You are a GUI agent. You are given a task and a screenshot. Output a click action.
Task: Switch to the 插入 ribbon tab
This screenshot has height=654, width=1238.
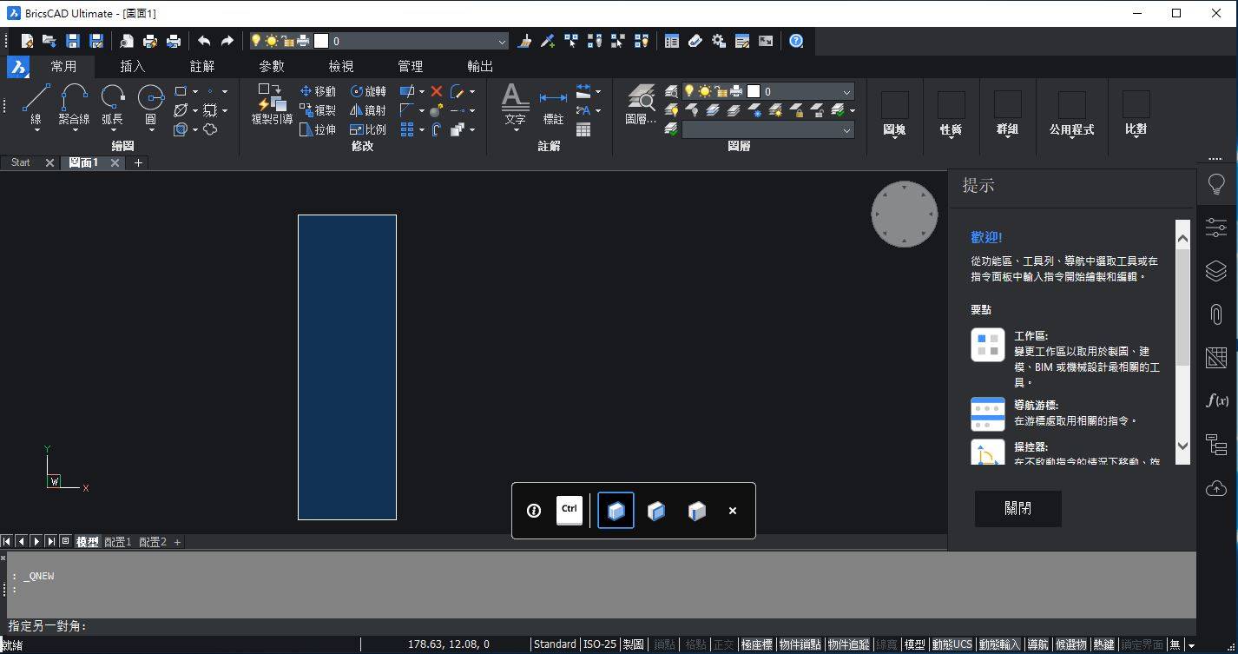point(133,66)
